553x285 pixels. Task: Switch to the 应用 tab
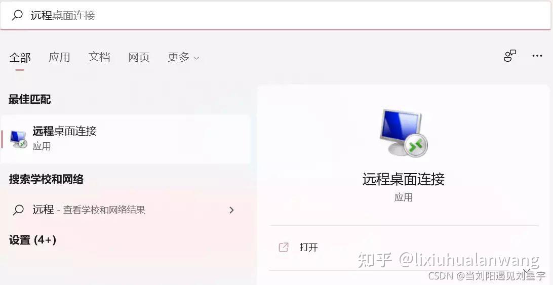[59, 57]
